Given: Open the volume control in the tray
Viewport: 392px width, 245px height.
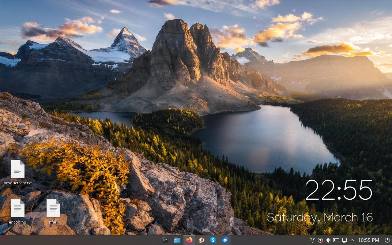Looking at the screenshot, I should [328, 240].
